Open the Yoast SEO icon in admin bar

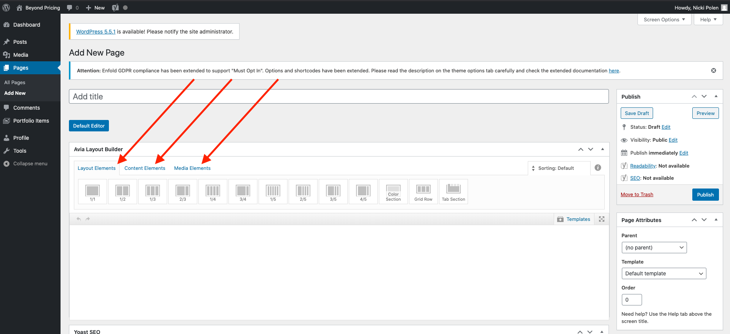coord(115,8)
